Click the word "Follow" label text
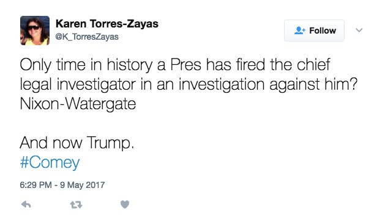This screenshot has width=377, height=224. click(x=323, y=31)
